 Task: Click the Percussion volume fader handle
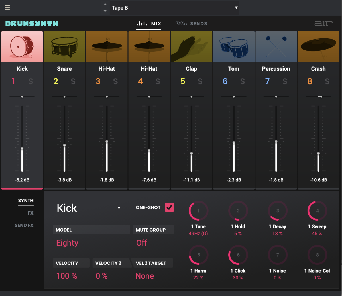click(276, 142)
